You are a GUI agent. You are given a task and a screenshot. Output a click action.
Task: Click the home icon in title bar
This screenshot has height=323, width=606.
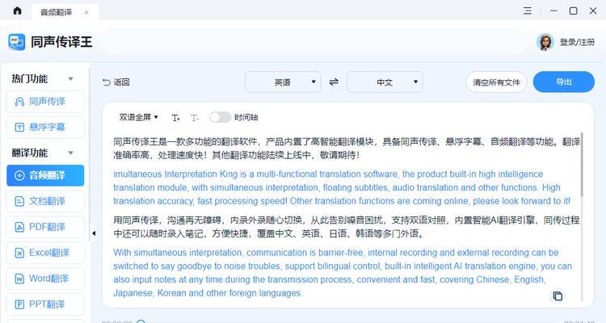click(x=18, y=10)
